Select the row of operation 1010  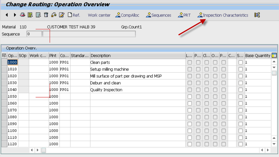click(4, 69)
